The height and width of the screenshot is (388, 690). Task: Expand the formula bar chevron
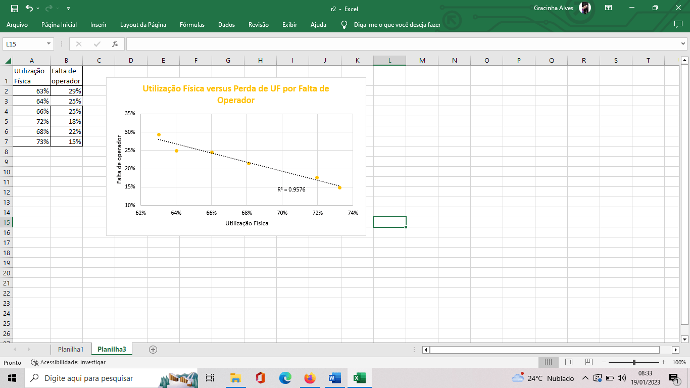pos(683,44)
